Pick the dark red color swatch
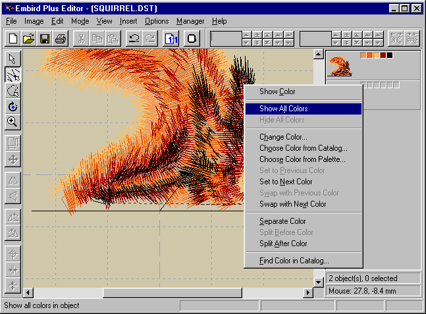 (383, 55)
